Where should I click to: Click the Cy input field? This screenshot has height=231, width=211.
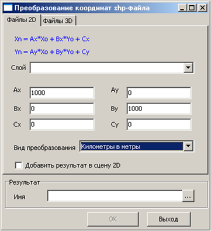coord(159,125)
